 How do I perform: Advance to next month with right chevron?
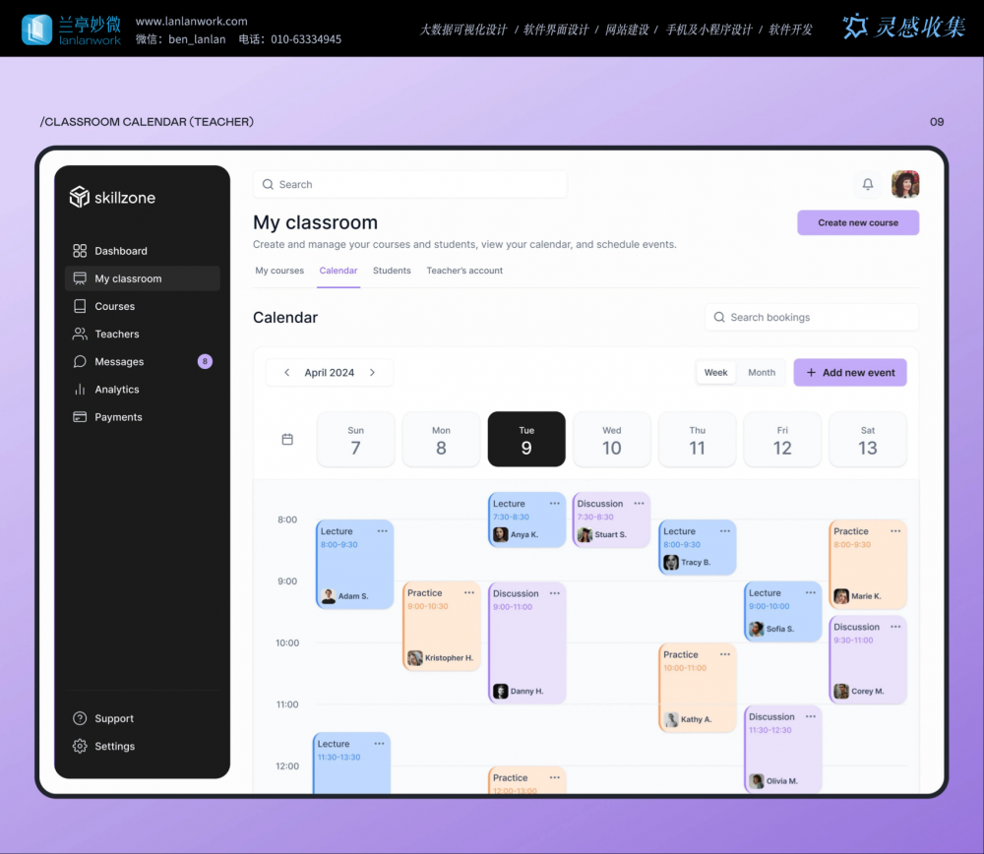click(x=372, y=373)
